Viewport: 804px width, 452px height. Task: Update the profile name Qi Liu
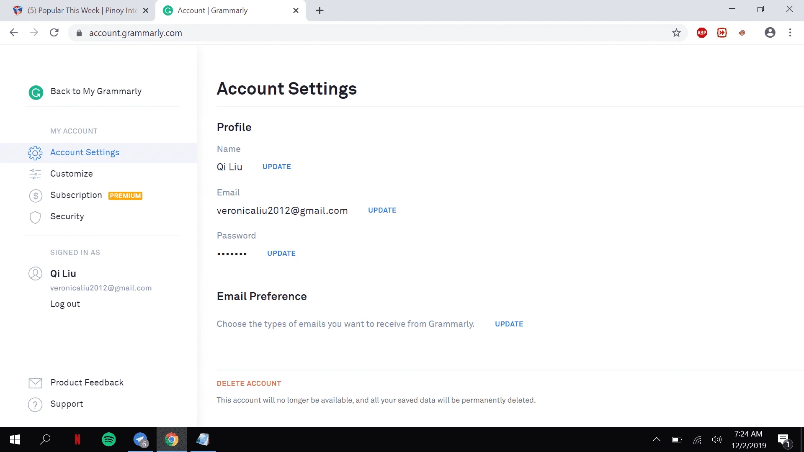[x=276, y=167]
